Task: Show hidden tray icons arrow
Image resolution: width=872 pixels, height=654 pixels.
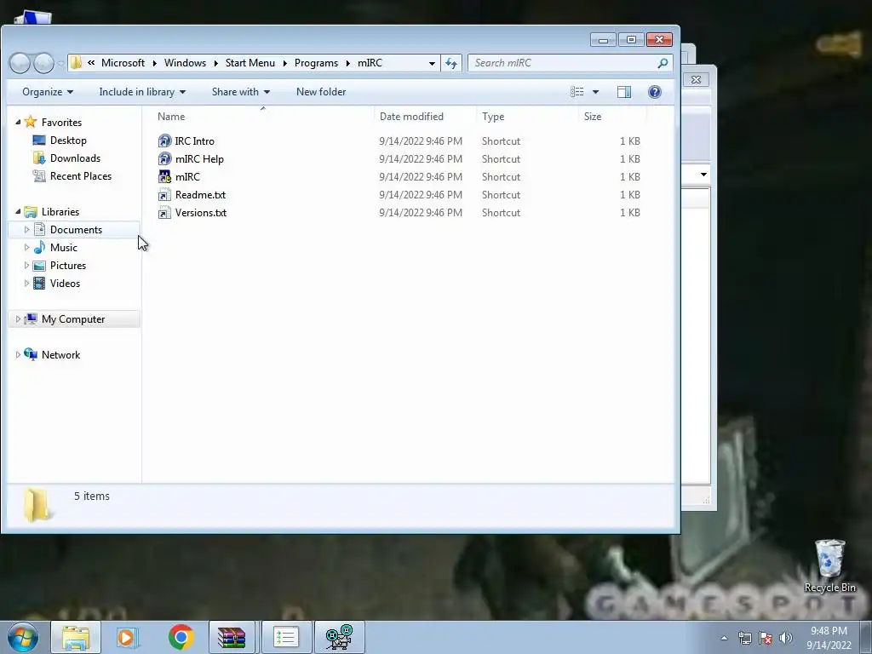Action: point(724,638)
